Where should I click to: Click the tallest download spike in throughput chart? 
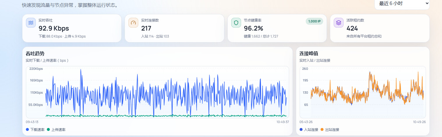click(x=81, y=70)
